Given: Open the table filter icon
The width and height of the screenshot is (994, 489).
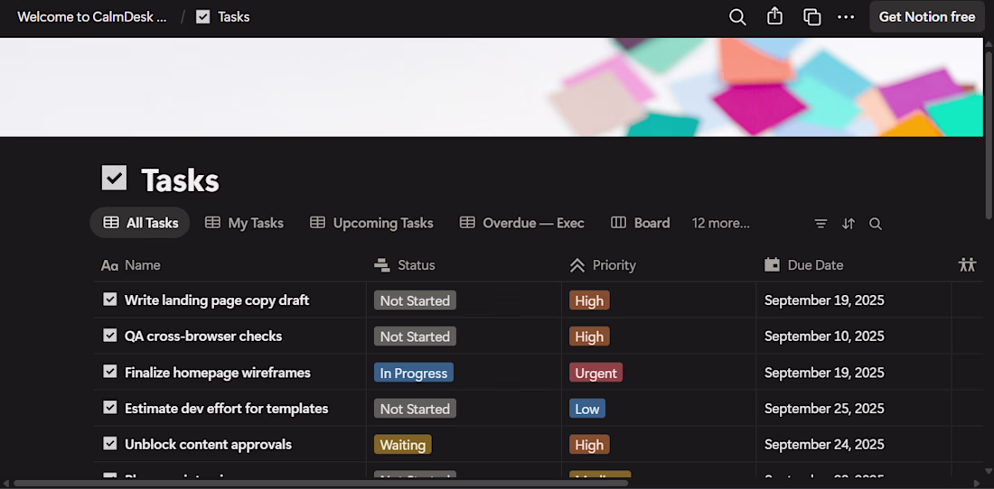Looking at the screenshot, I should coord(821,224).
